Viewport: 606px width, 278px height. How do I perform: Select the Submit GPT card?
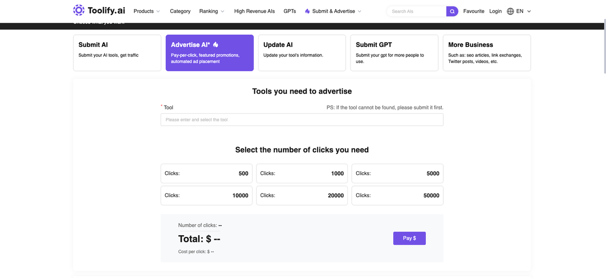[394, 53]
